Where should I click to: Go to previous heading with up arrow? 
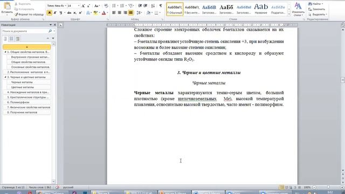coord(48,38)
